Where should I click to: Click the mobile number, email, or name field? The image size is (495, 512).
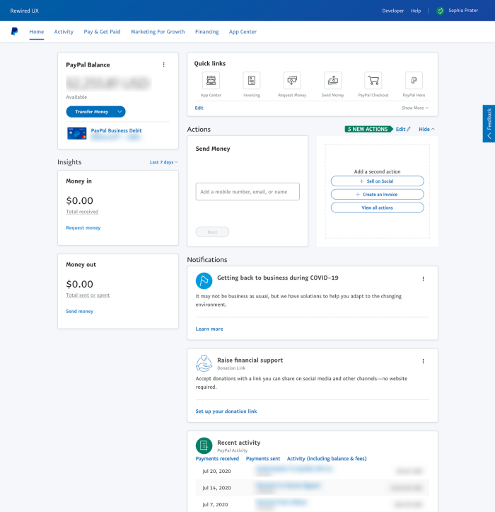click(x=247, y=192)
